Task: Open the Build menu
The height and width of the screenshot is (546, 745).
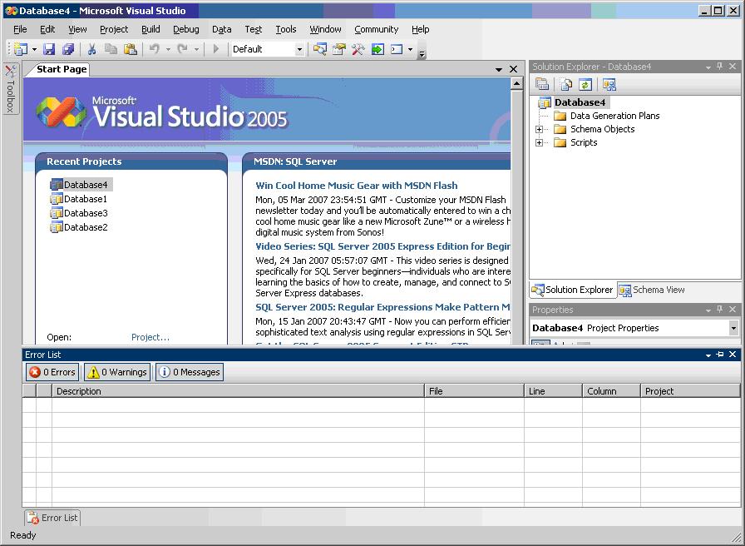Action: 150,29
